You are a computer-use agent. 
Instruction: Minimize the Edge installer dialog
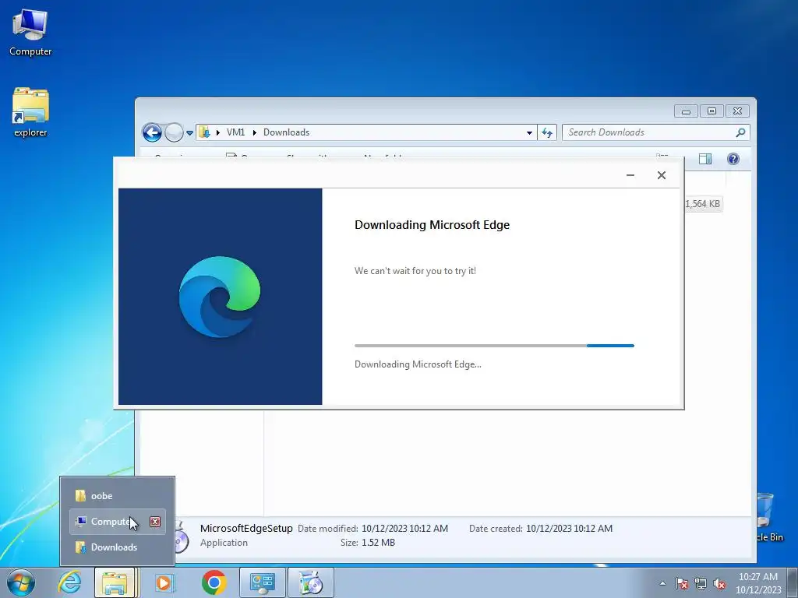[630, 175]
